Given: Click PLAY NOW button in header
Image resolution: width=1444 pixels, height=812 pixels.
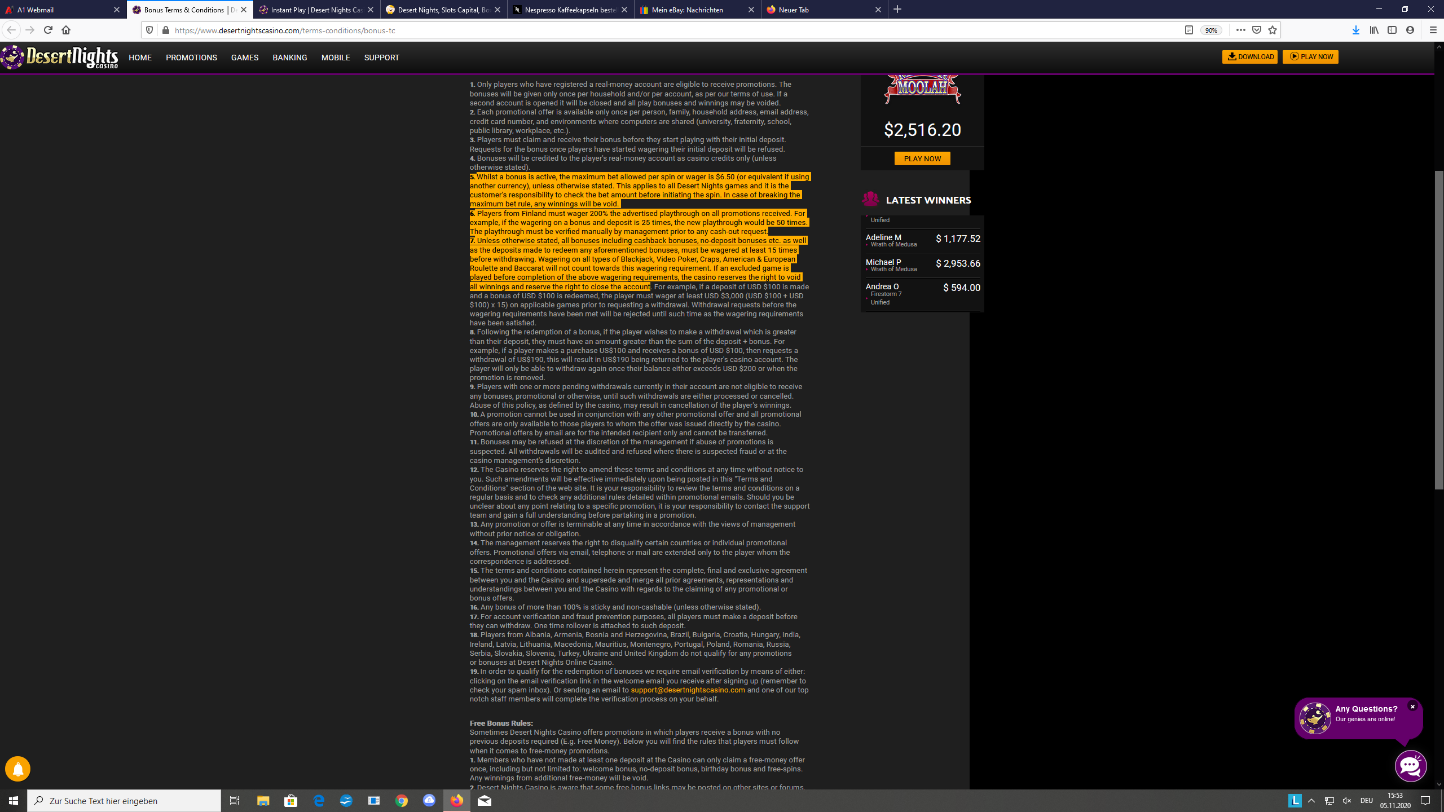Looking at the screenshot, I should 1310,56.
